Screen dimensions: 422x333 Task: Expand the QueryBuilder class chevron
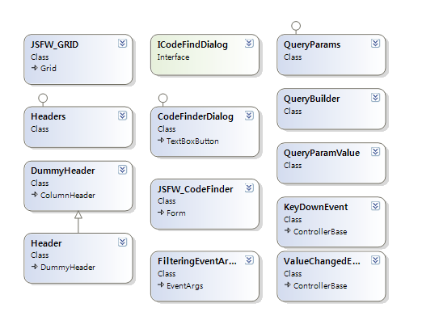(x=376, y=97)
